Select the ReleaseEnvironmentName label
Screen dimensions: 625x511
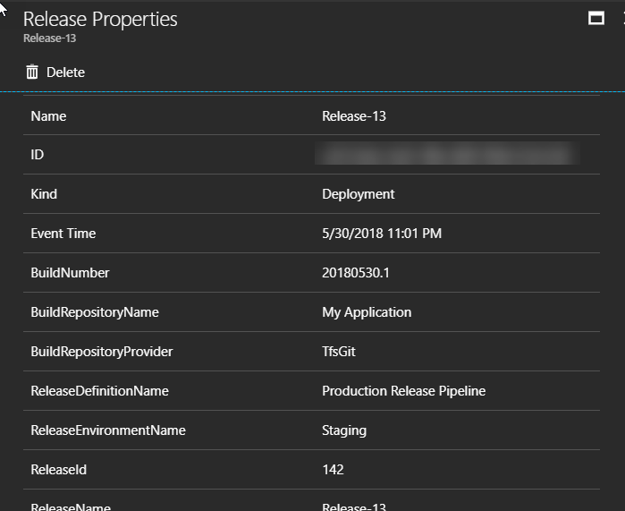point(108,430)
